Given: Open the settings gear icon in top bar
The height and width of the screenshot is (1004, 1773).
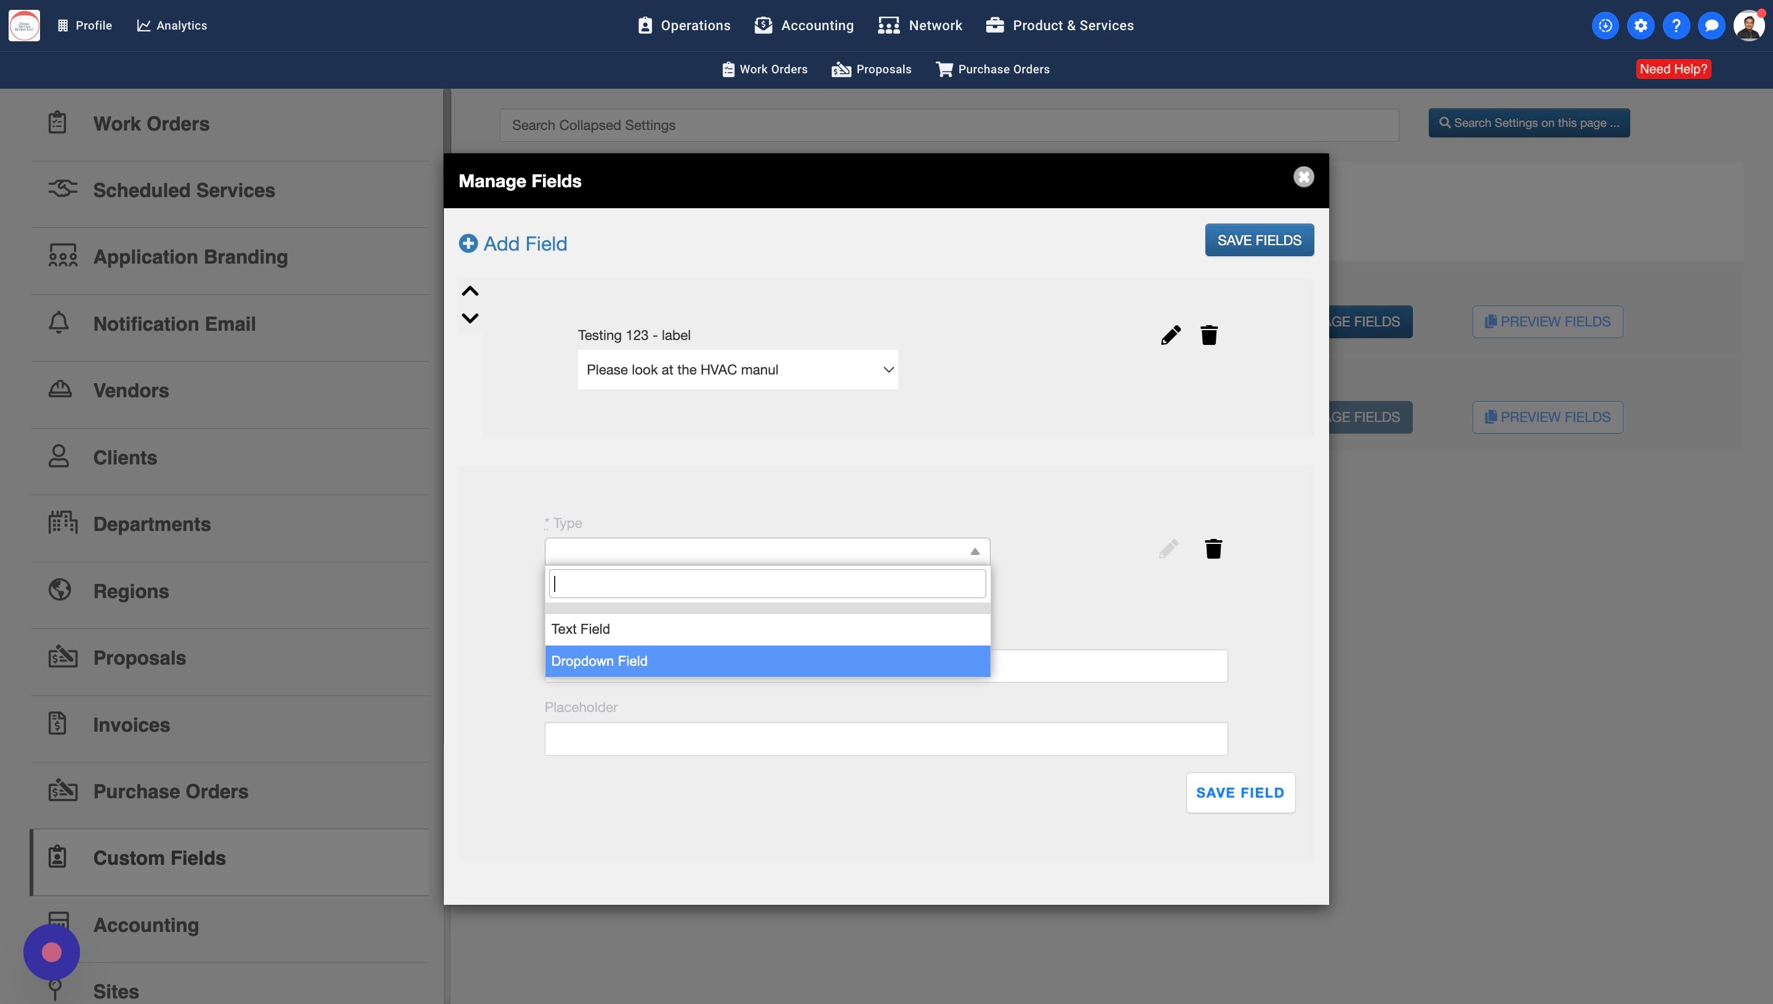Looking at the screenshot, I should 1640,25.
